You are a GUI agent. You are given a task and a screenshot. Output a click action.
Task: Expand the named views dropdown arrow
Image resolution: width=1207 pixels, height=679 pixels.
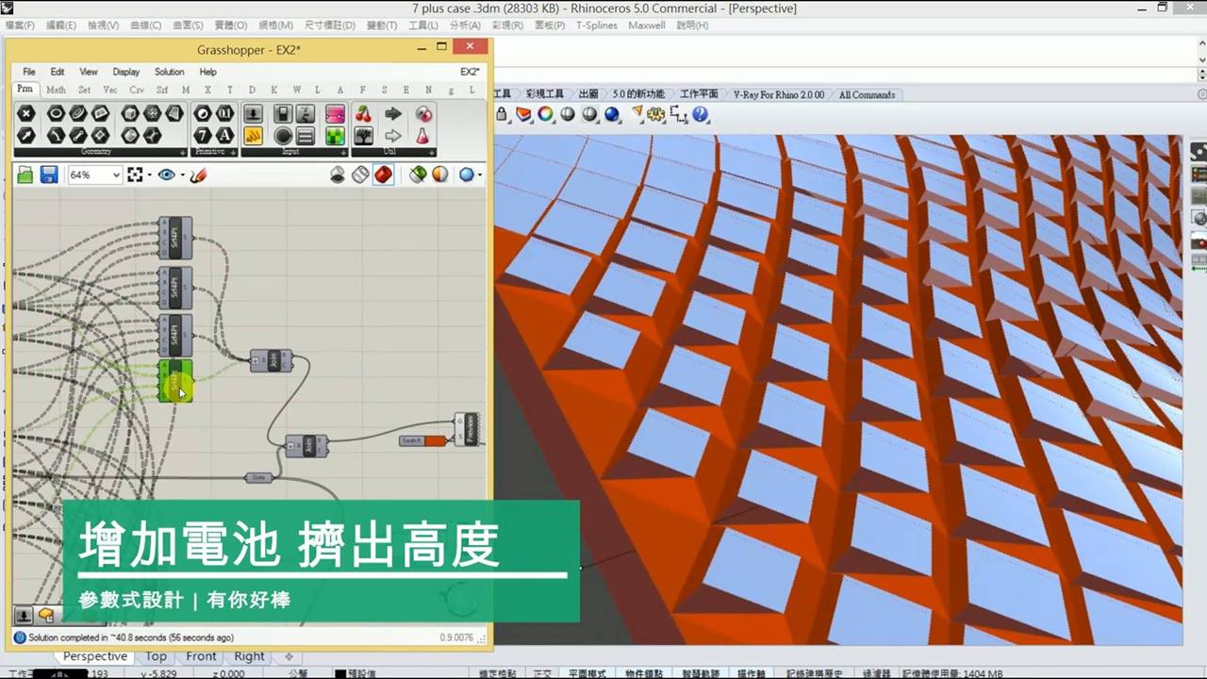[182, 174]
